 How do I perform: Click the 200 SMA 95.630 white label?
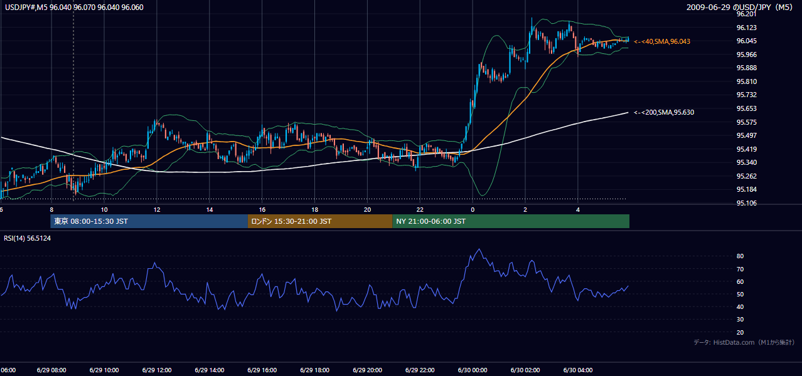[664, 112]
